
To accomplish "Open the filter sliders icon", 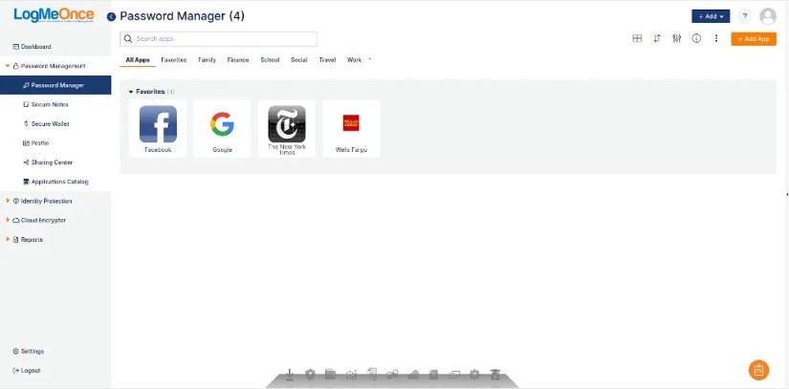I will [x=677, y=38].
